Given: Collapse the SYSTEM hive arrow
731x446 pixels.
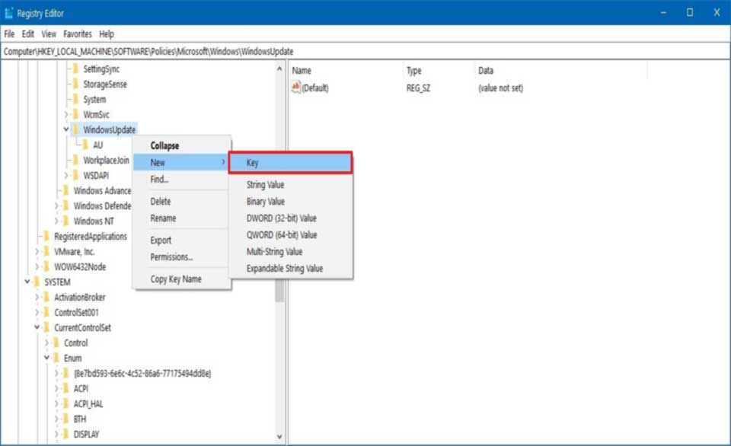Looking at the screenshot, I should click(x=27, y=282).
